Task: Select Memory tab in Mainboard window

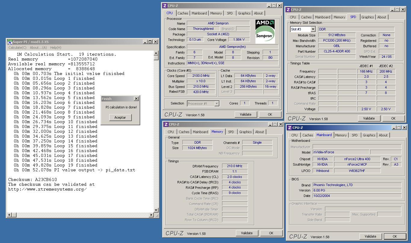Action: [341, 135]
